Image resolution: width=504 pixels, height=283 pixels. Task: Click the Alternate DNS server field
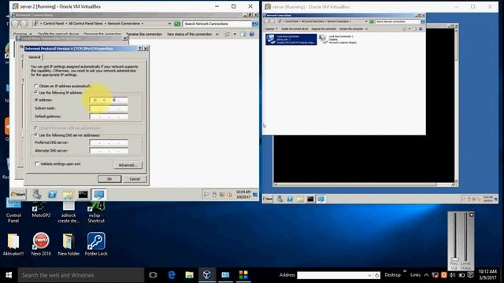tap(109, 151)
